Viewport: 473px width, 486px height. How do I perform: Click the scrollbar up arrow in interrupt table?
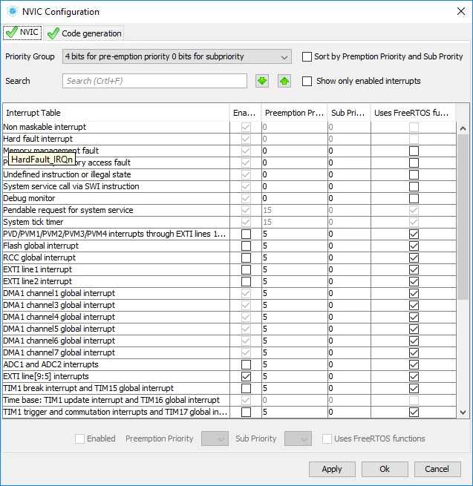(463, 128)
